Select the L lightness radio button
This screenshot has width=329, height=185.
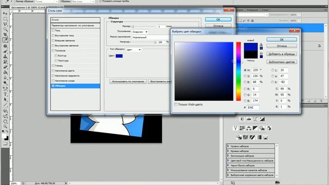273,70
